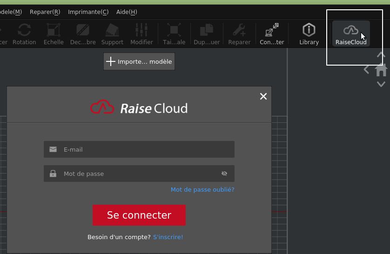
Task: Click the S'inscrire! sign-up link
Action: [168, 237]
